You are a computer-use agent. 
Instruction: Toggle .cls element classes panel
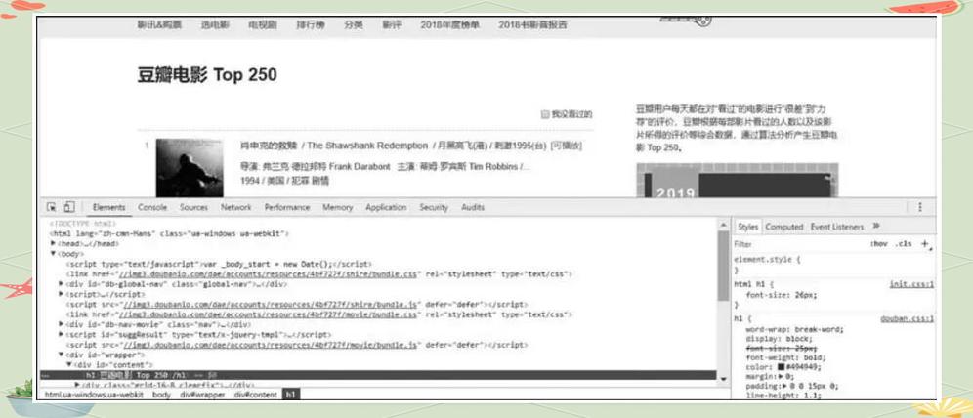pyautogui.click(x=904, y=244)
